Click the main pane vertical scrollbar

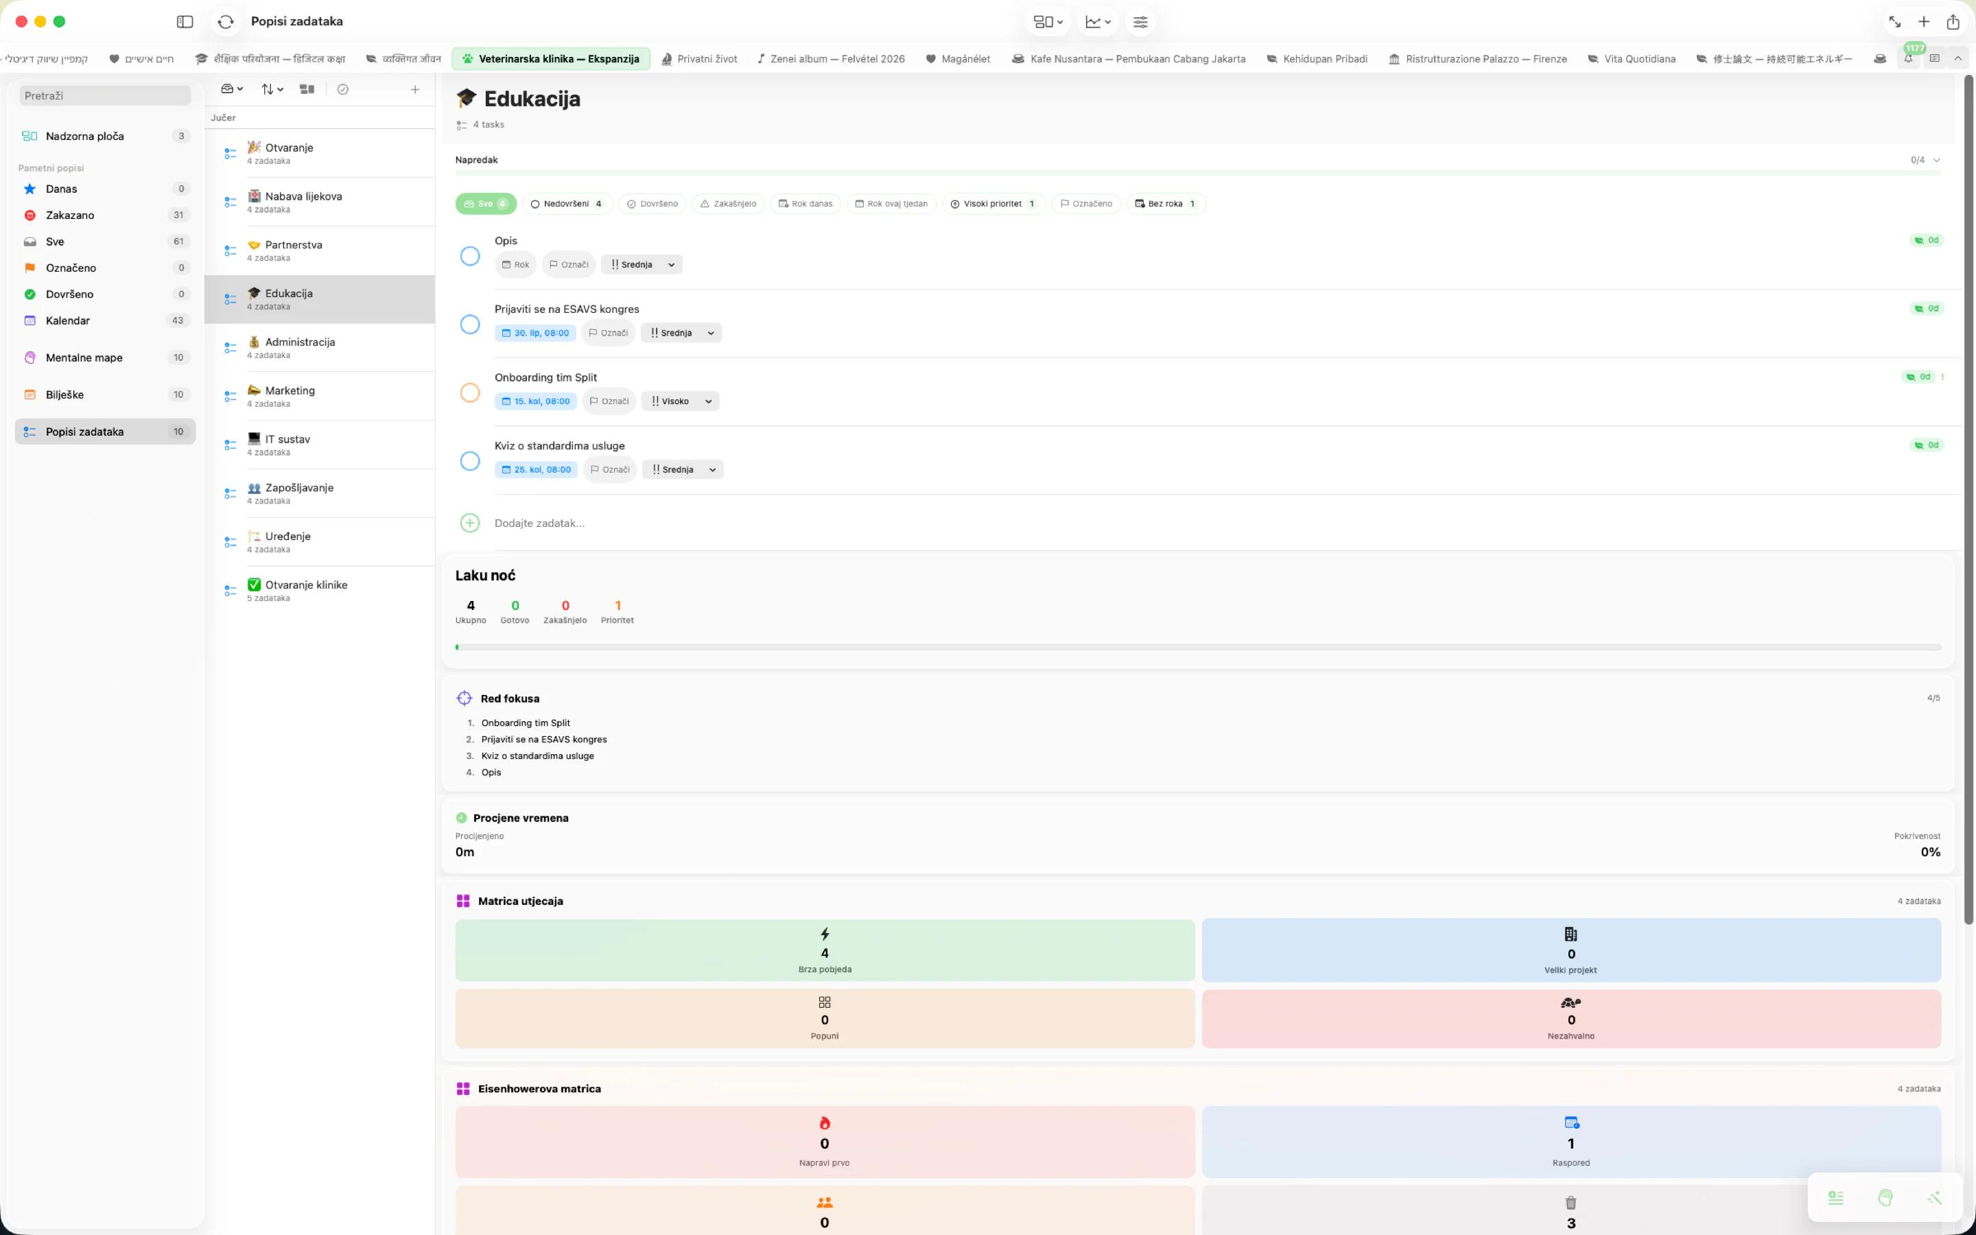[x=1968, y=500]
